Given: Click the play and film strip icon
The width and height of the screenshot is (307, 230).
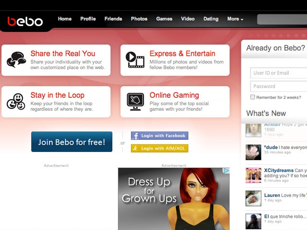Looking at the screenshot, I should pos(135,59).
